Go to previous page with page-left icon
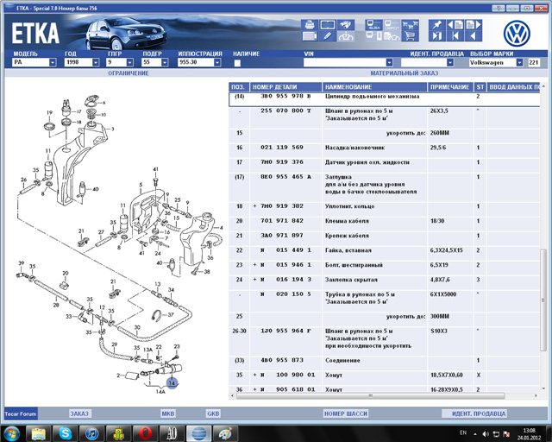The image size is (552, 442). [x=455, y=25]
